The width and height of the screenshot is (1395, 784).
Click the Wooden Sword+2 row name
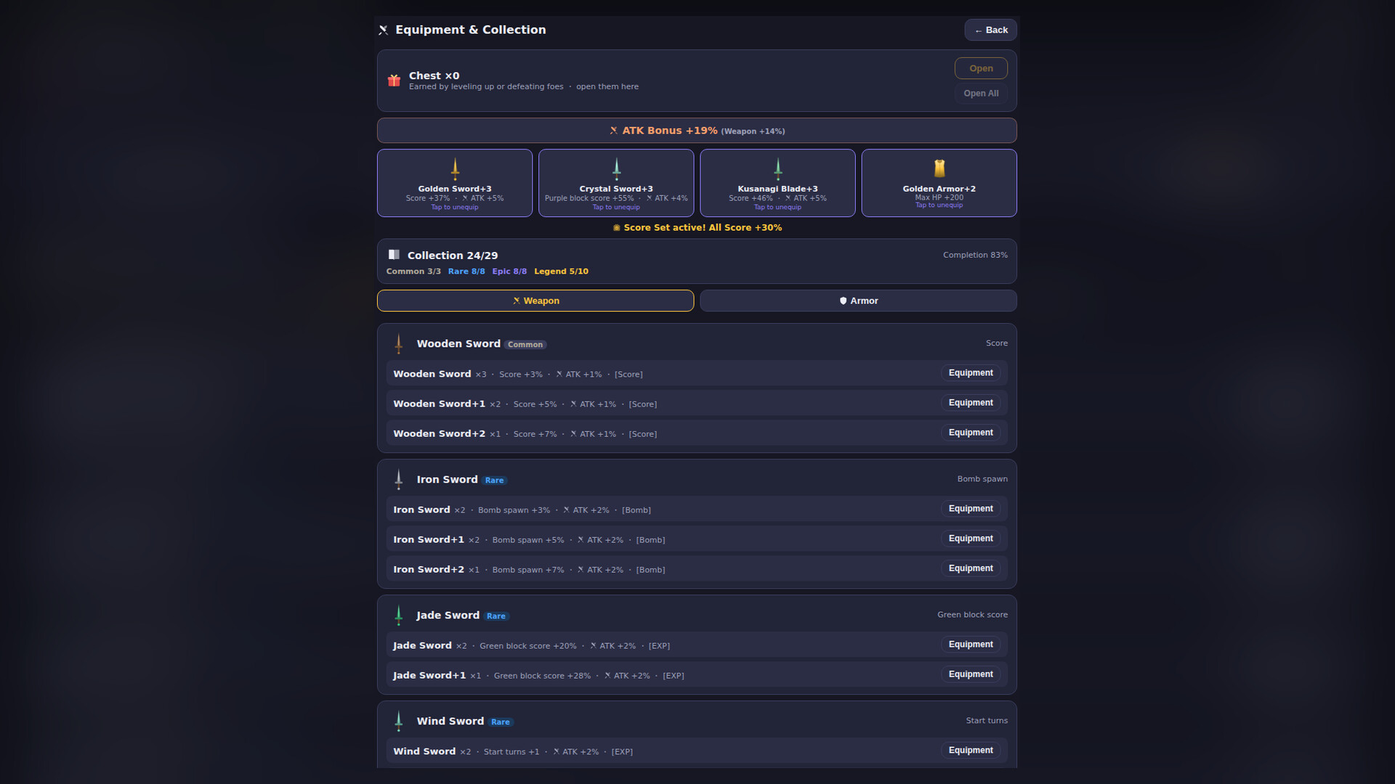pos(440,433)
